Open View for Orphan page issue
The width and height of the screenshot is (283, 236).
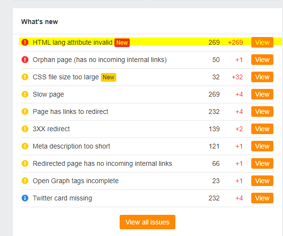coord(262,60)
